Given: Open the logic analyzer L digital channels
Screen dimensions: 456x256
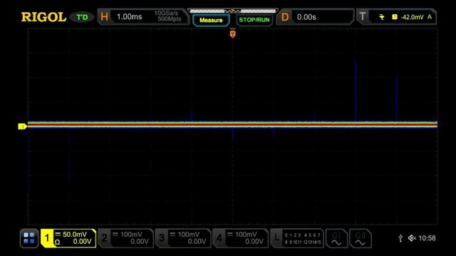Looking at the screenshot, I should point(297,238).
